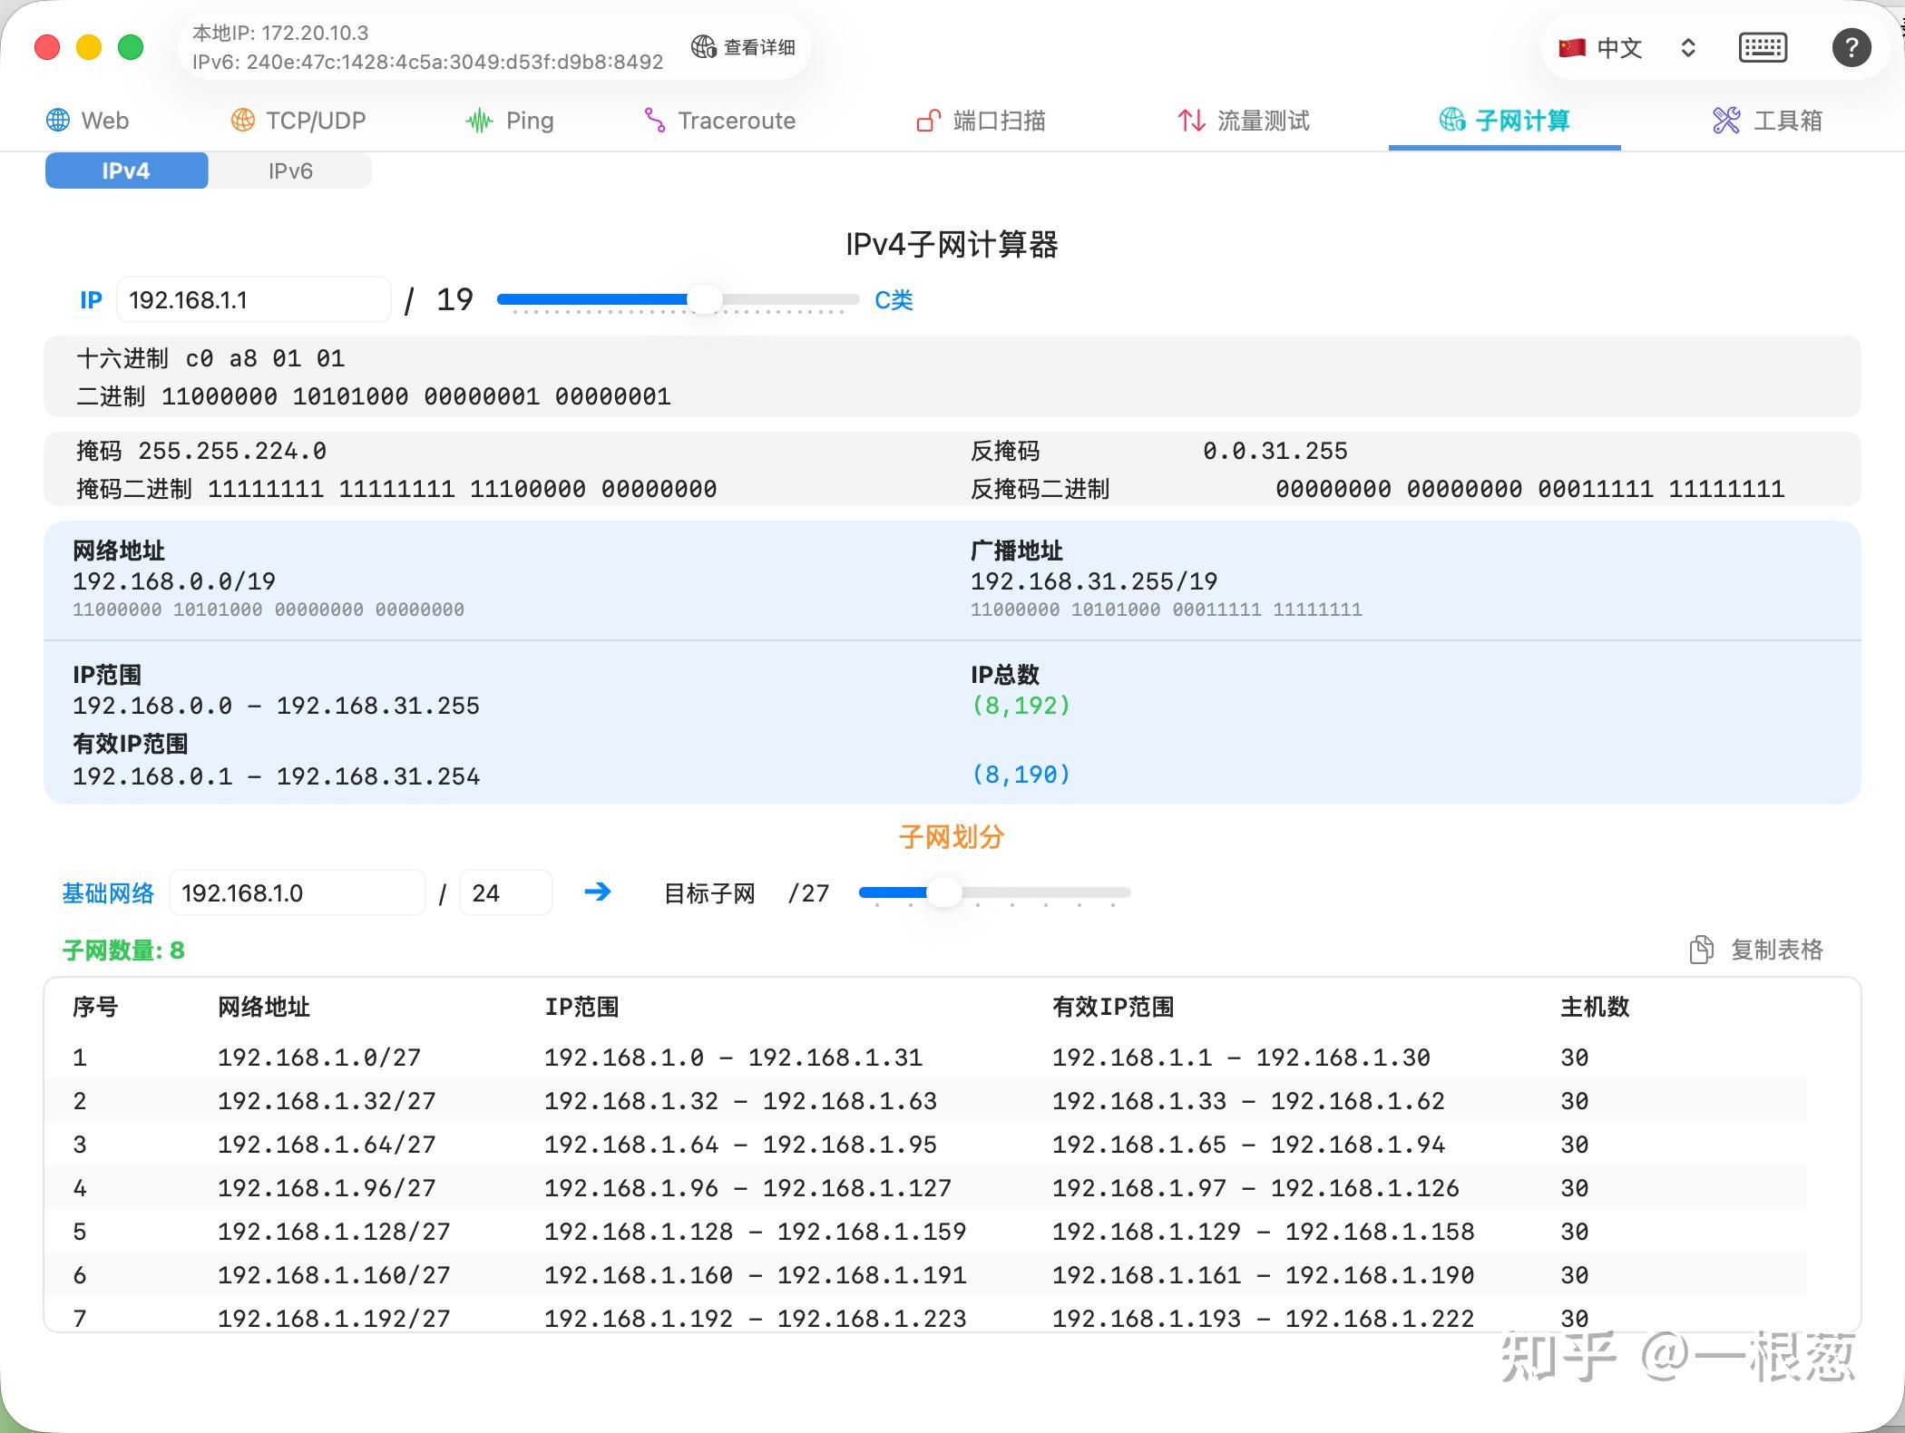Select the 子网计算 tab

1504,121
